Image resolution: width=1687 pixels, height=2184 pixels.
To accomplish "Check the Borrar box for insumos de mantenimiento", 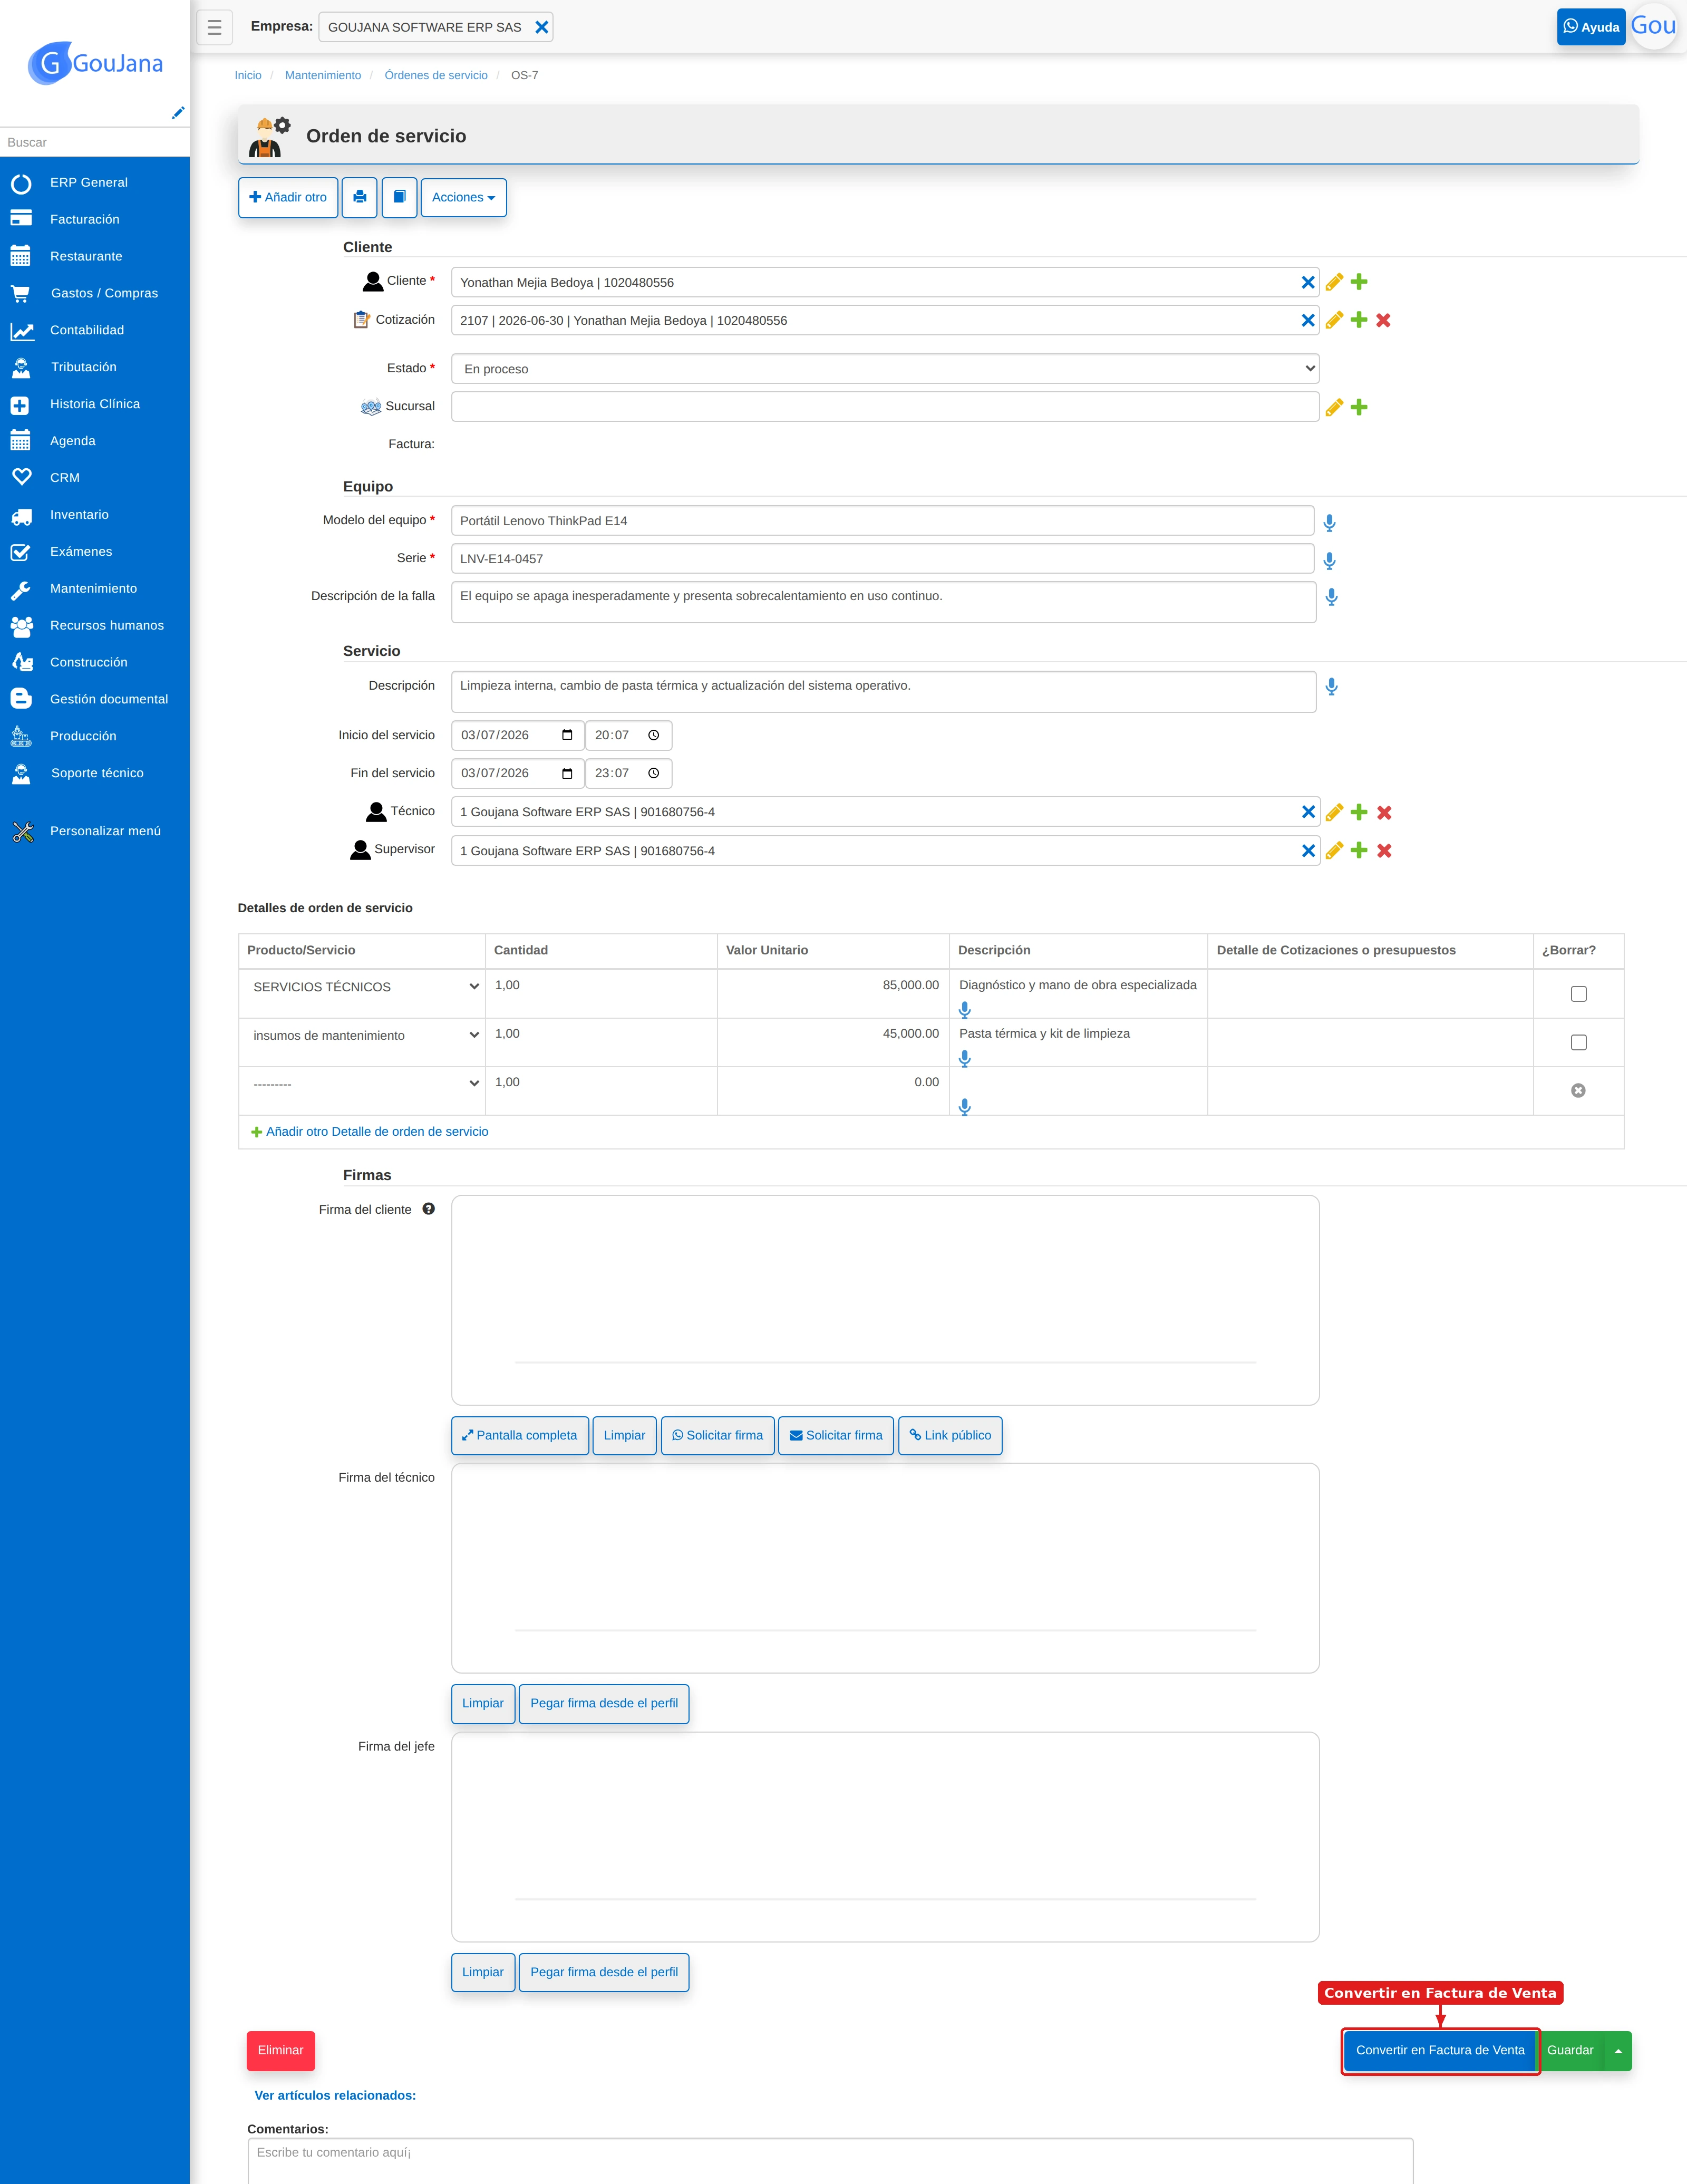I will point(1578,1042).
